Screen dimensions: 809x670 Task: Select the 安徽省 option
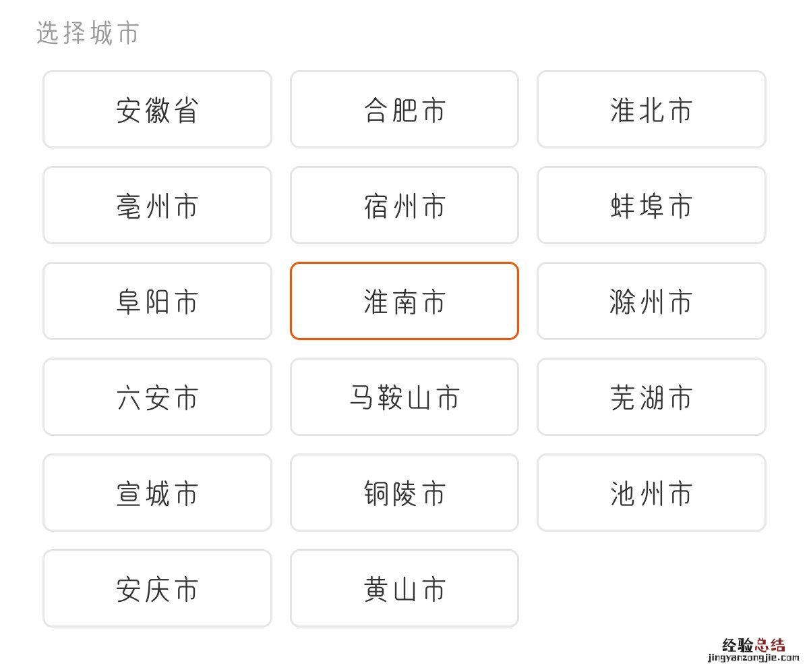[157, 109]
